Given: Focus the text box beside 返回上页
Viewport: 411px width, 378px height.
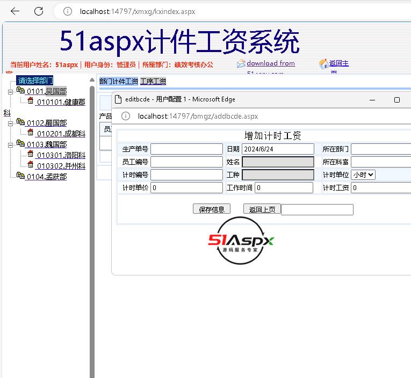Looking at the screenshot, I should click(317, 209).
